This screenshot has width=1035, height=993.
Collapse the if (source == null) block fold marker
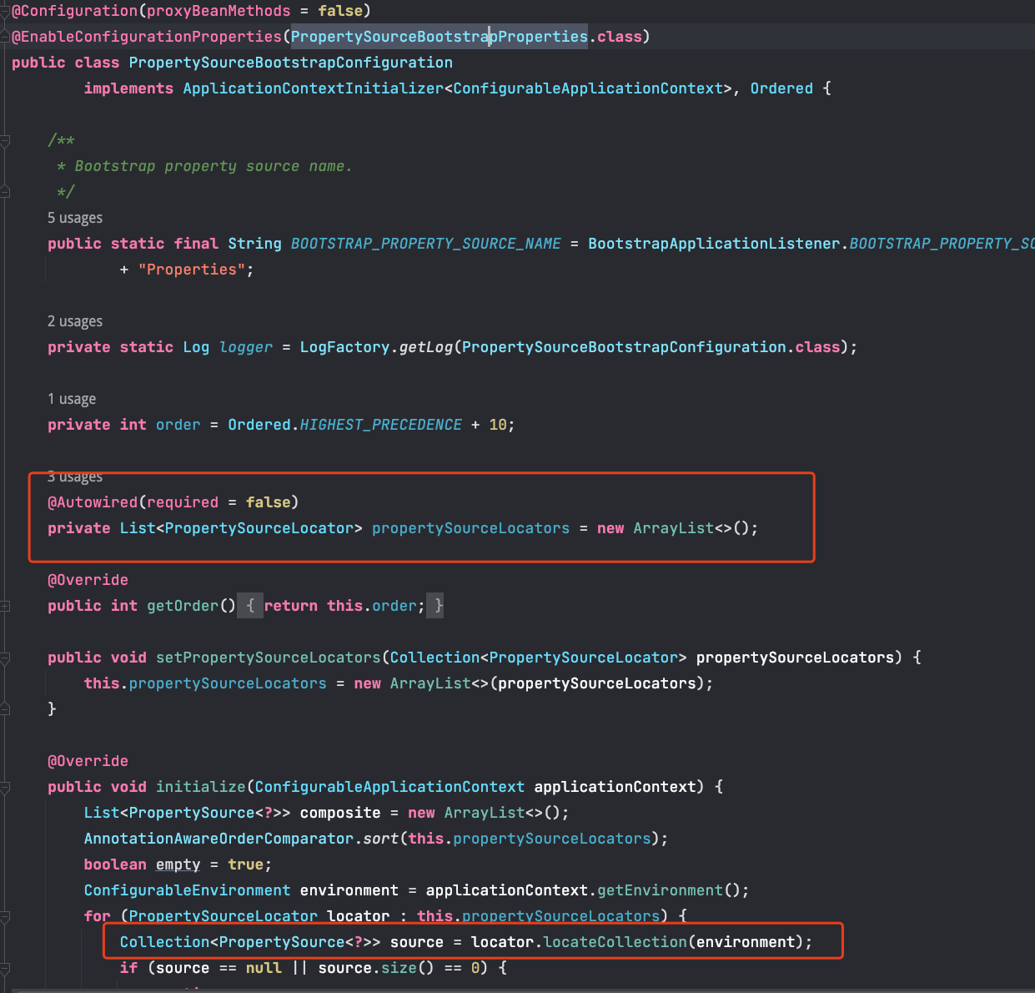point(4,968)
